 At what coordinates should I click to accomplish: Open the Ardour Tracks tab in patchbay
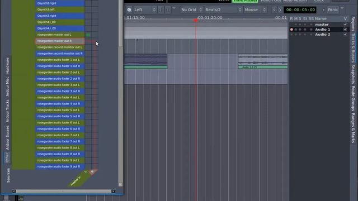coord(7,111)
